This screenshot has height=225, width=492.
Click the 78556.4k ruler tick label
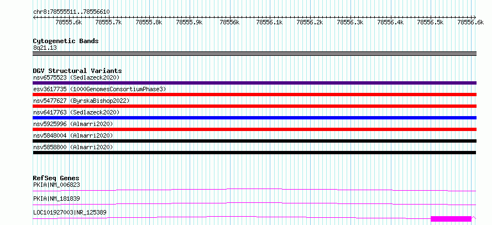pos(390,22)
